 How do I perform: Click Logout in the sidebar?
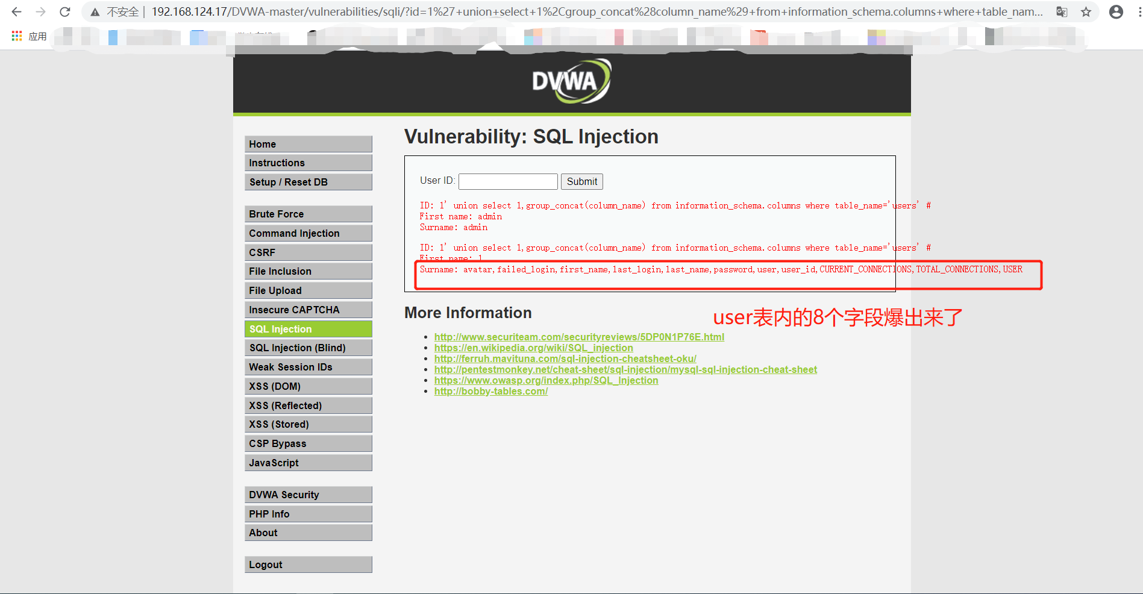(x=308, y=564)
